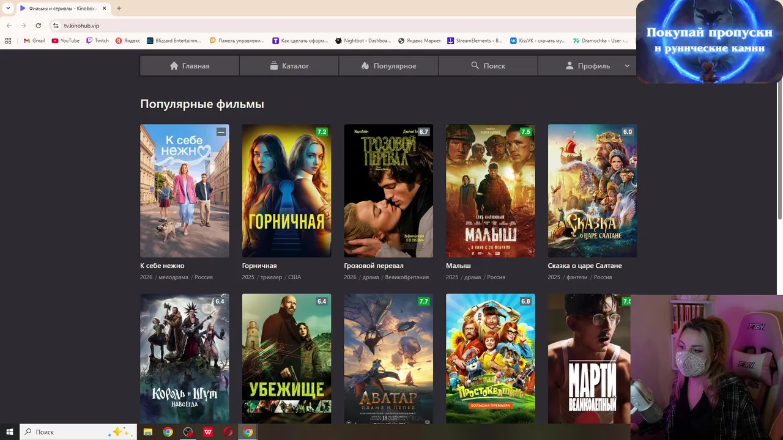
Task: Open the Поиск page in site navigation
Action: point(488,66)
